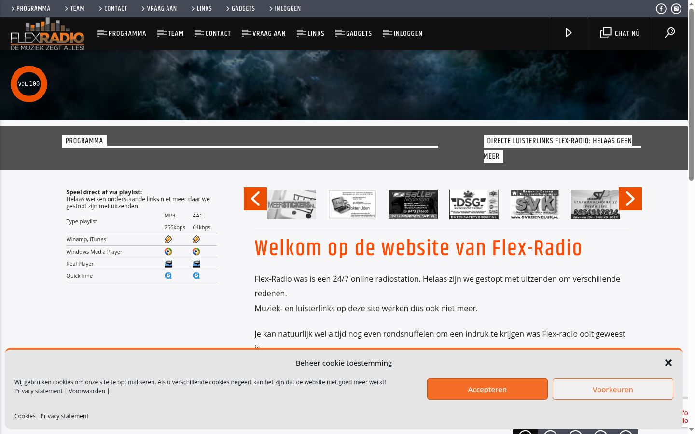Open LINKS in main navigation bar

pos(311,33)
